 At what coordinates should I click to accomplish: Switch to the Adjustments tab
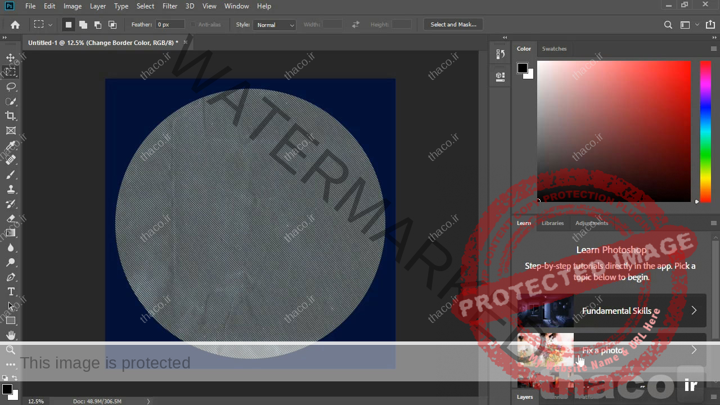592,223
